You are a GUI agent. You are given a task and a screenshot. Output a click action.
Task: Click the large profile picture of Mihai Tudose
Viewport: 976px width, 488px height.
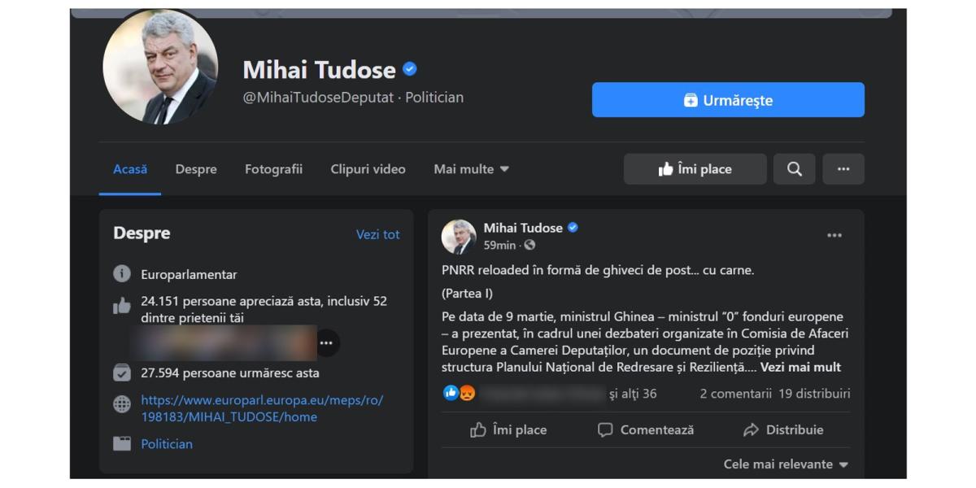coord(160,68)
